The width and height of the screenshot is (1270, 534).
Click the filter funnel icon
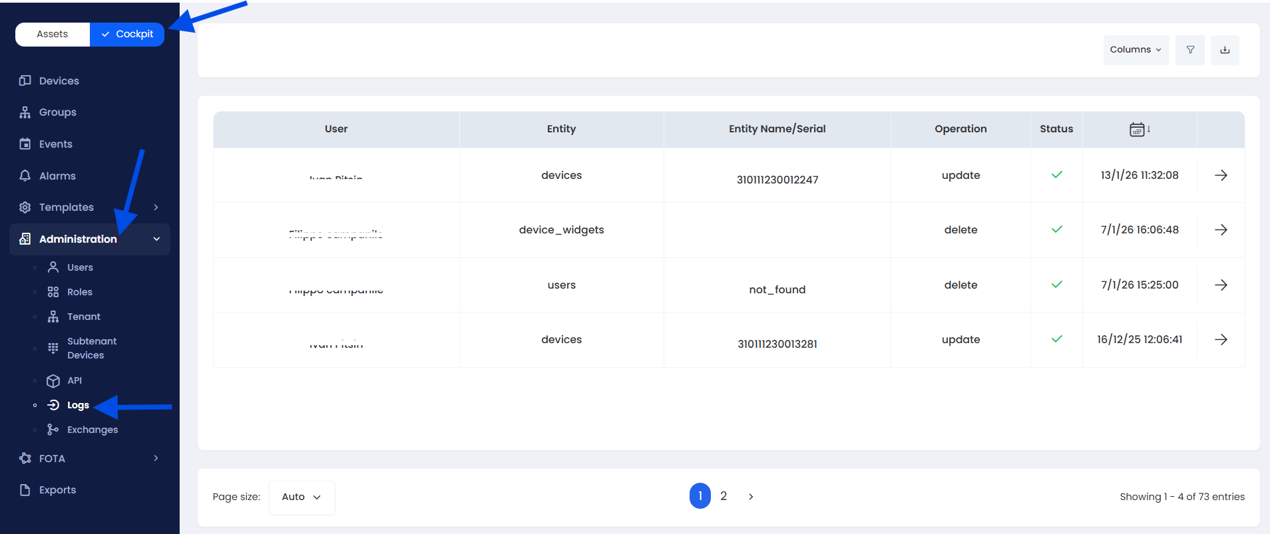tap(1190, 50)
